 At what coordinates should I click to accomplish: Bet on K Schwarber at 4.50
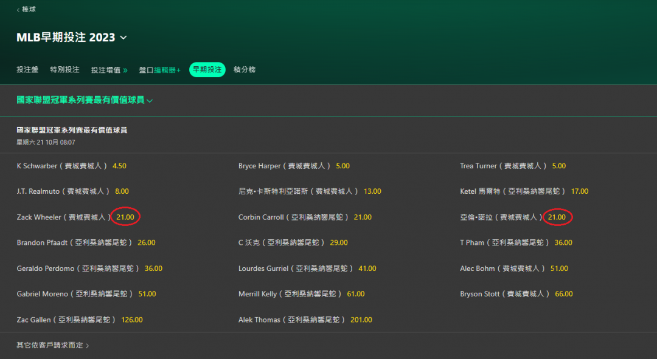[x=119, y=166]
